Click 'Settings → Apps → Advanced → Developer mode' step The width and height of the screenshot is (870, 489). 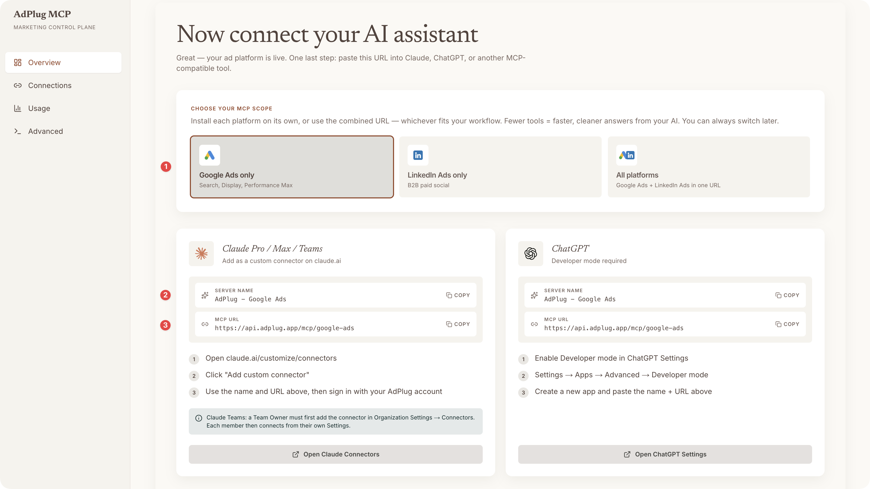pyautogui.click(x=621, y=375)
